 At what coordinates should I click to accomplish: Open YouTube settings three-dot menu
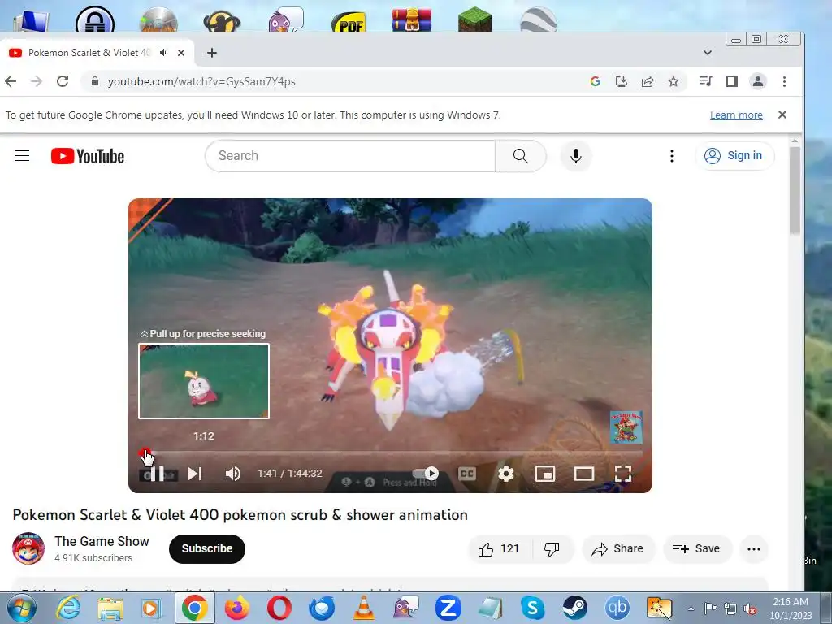pyautogui.click(x=672, y=156)
